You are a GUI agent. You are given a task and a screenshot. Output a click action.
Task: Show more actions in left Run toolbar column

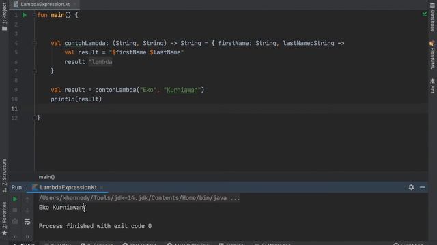[x=15, y=237]
